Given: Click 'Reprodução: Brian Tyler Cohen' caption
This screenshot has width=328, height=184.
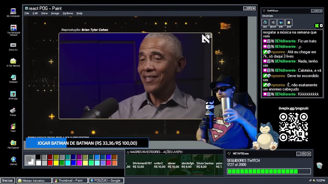Looking at the screenshot, I should coord(85,30).
